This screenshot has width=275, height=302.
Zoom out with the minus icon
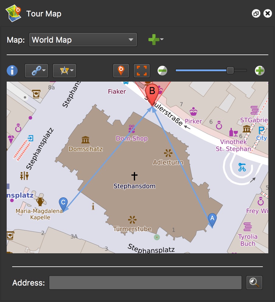[x=162, y=71]
